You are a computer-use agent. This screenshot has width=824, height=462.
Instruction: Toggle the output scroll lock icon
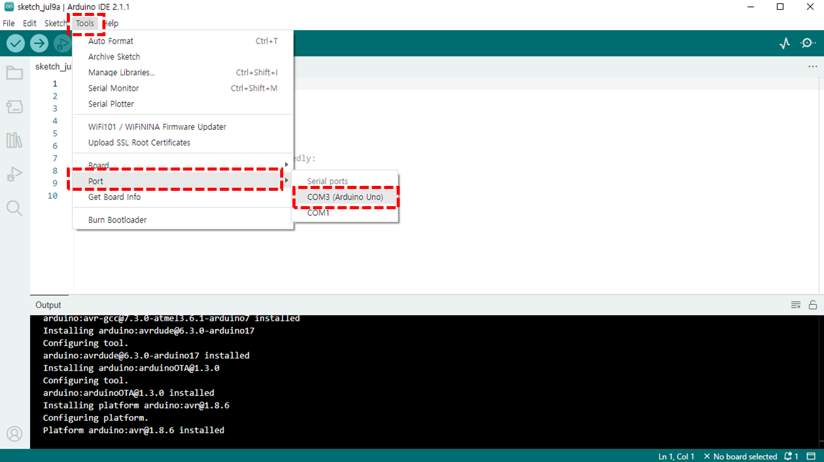(x=813, y=305)
